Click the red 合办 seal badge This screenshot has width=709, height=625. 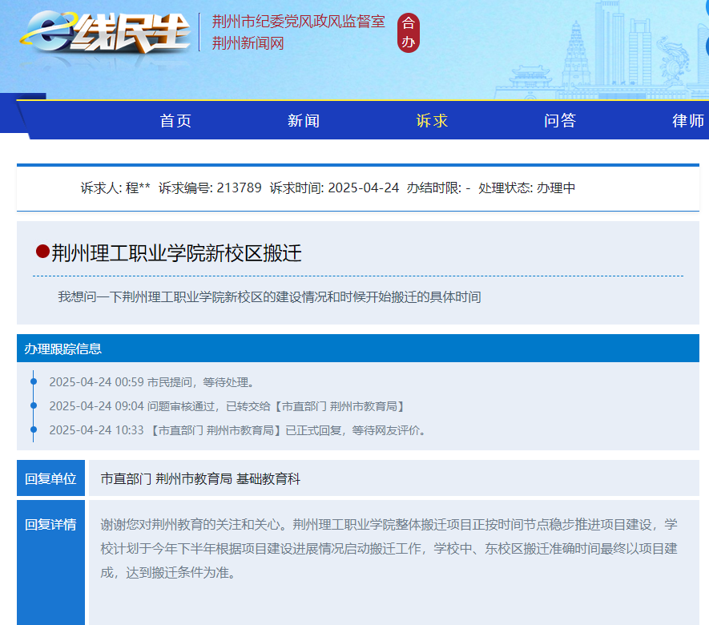point(407,33)
